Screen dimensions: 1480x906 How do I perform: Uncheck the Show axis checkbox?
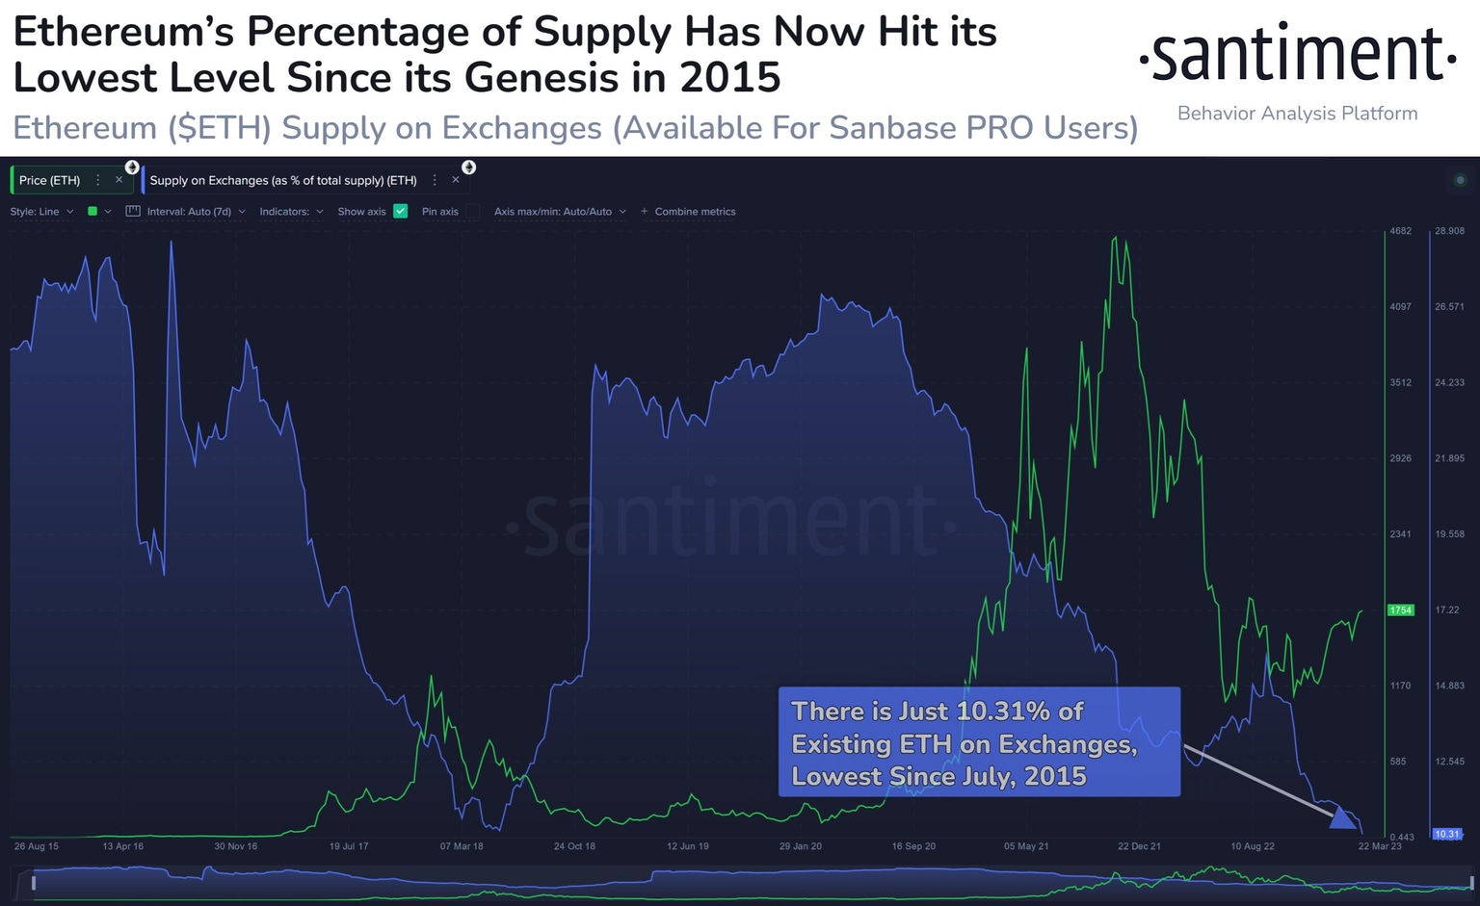pyautogui.click(x=401, y=211)
